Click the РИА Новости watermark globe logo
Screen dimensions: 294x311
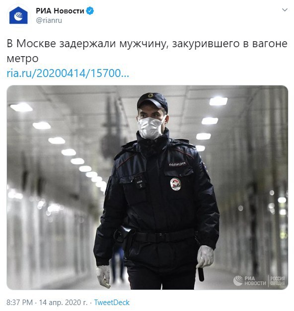point(238,281)
